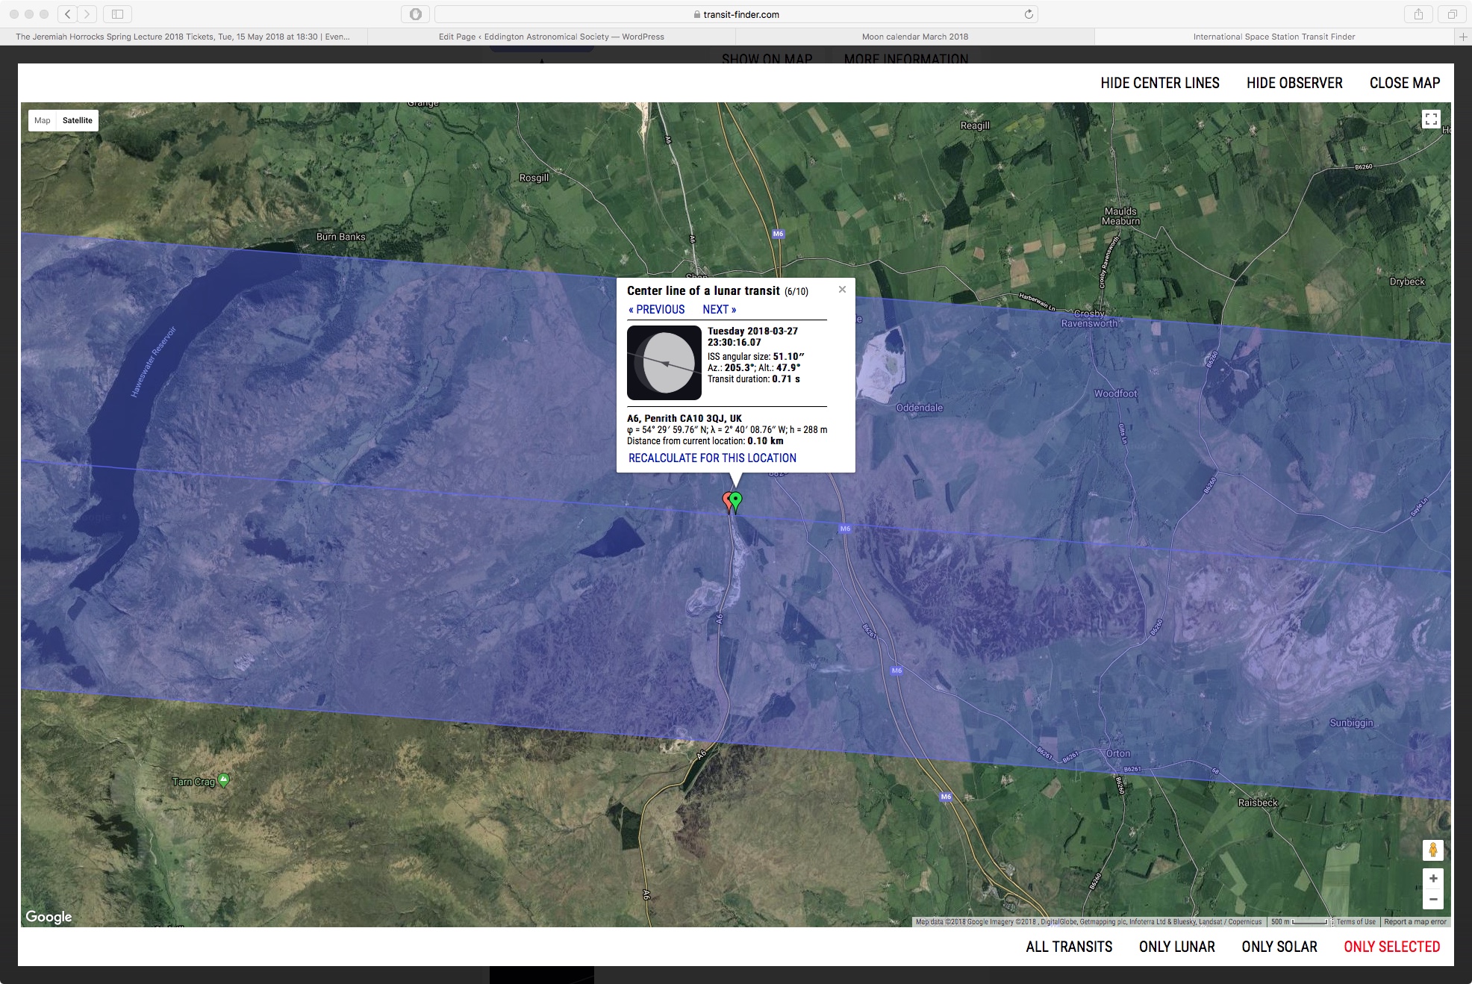Click the A6, Penrith CA10 3QJ address
This screenshot has height=984, width=1472.
684,418
